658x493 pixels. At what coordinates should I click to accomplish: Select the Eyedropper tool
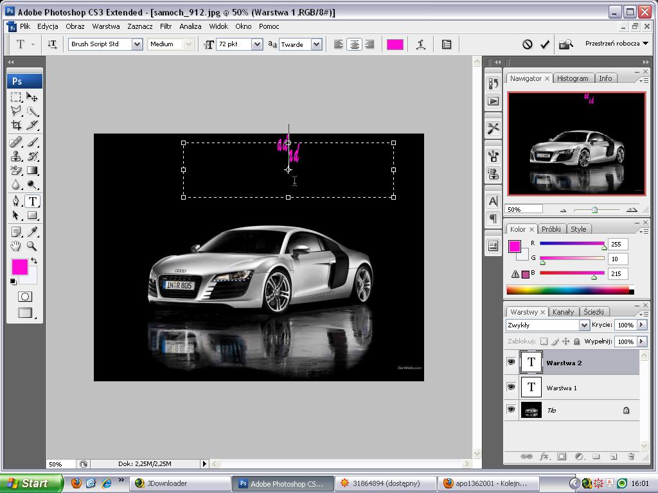click(32, 232)
